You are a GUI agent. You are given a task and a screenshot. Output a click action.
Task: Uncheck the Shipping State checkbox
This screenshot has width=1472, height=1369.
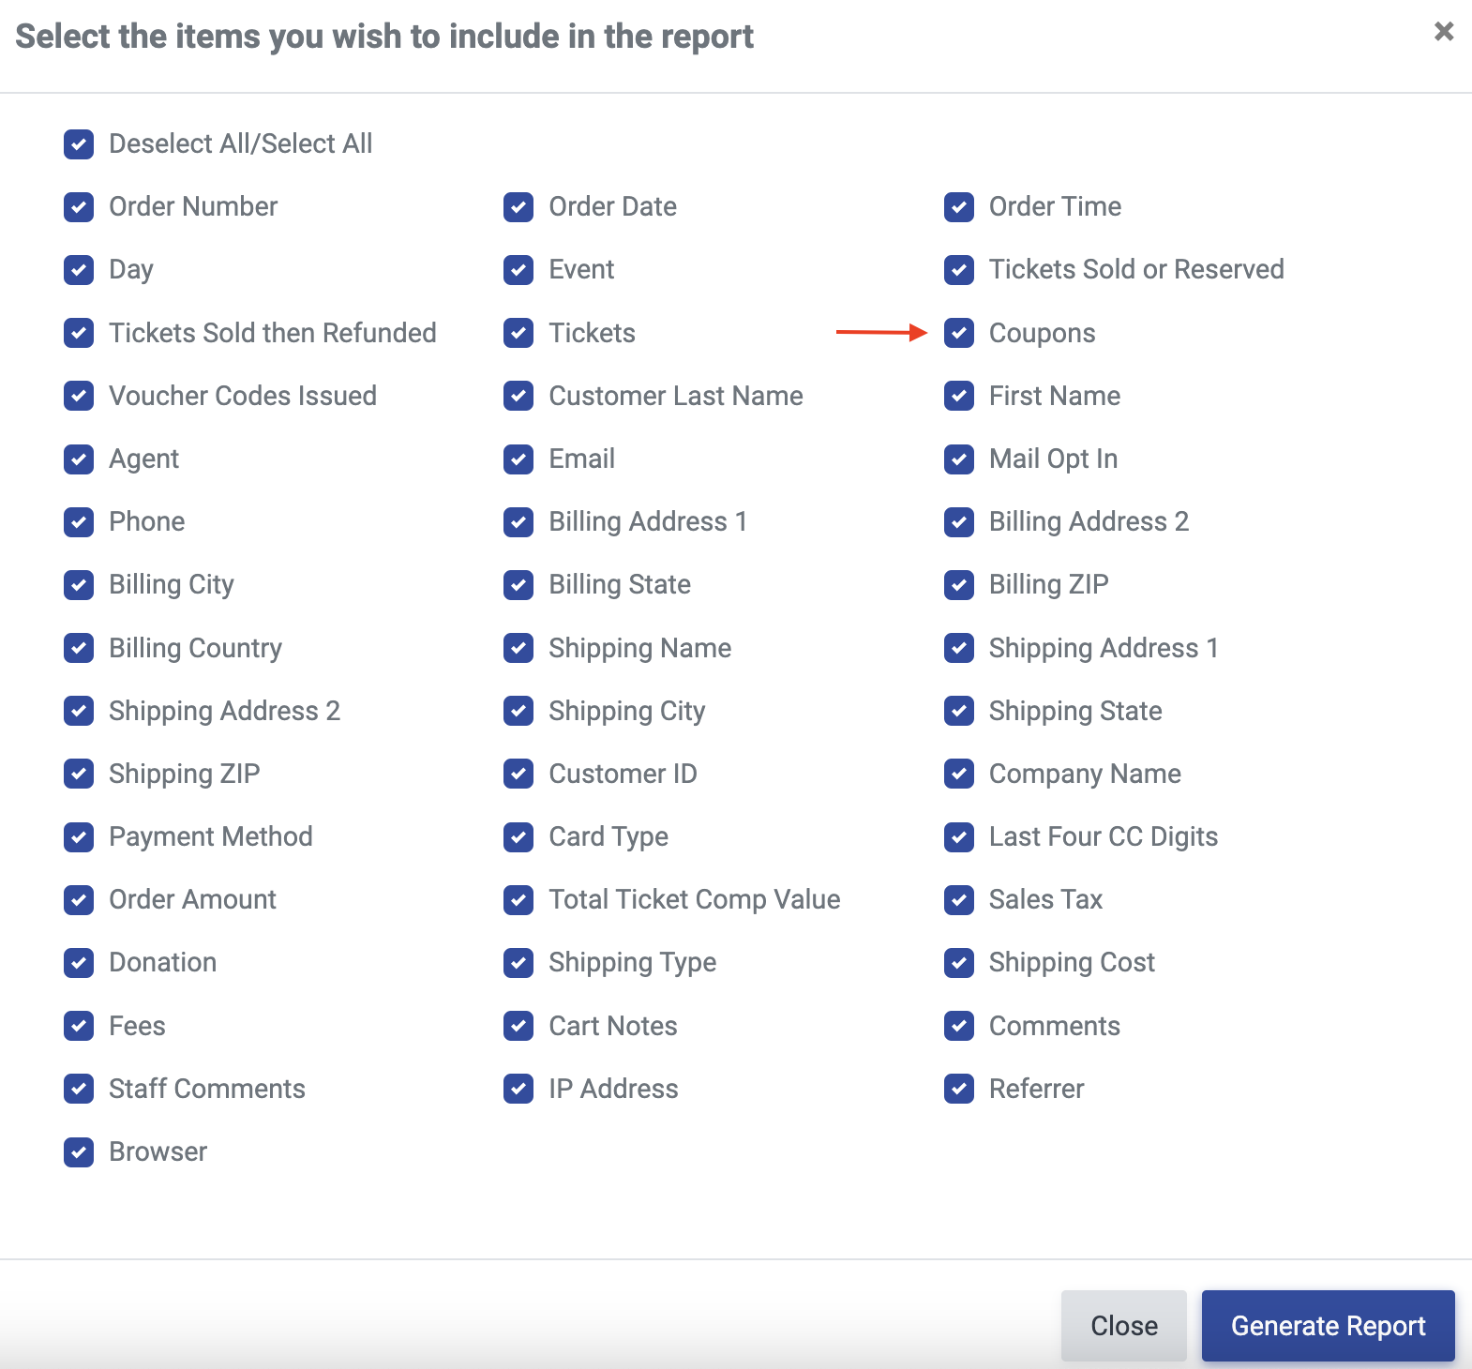pos(959,711)
